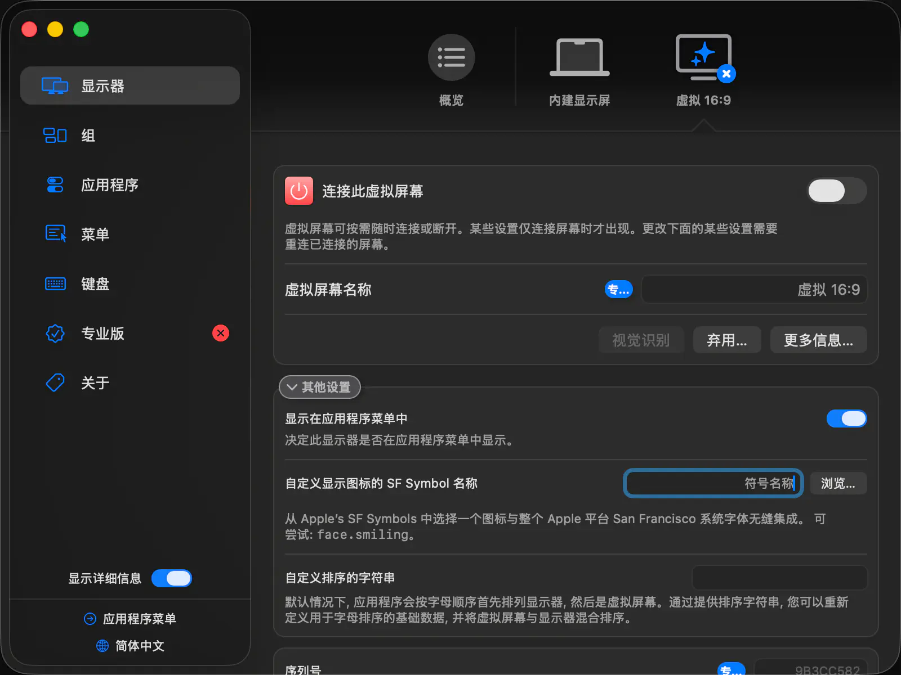
Task: Click the 菜单 menu icon in sidebar
Action: [x=55, y=234]
